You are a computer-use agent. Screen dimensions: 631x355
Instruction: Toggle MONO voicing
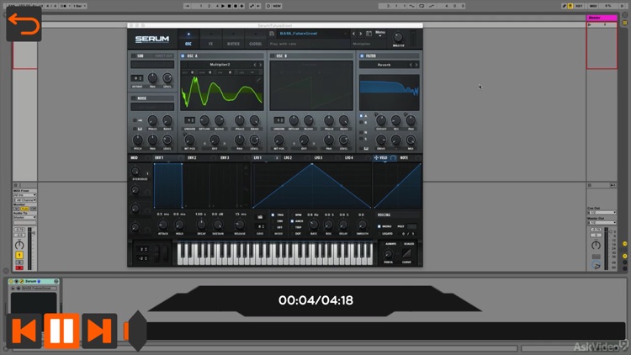click(x=379, y=226)
